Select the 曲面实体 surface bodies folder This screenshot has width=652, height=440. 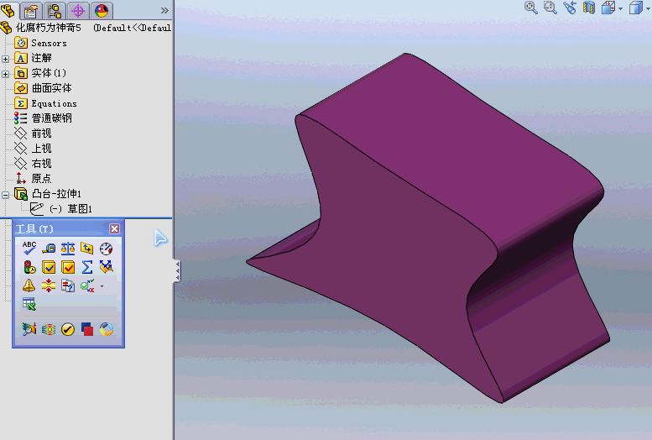pyautogui.click(x=51, y=88)
